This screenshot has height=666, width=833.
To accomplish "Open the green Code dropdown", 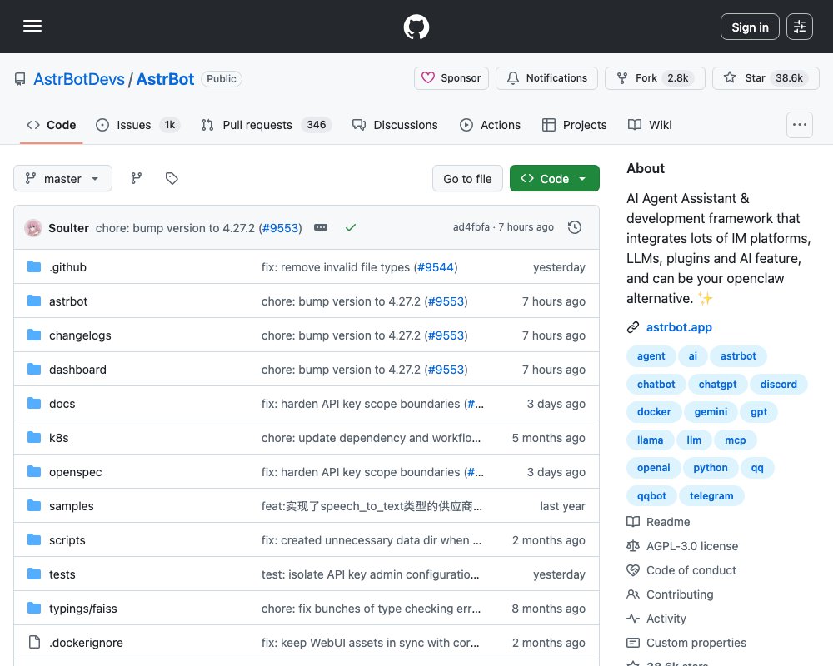I will pos(555,179).
